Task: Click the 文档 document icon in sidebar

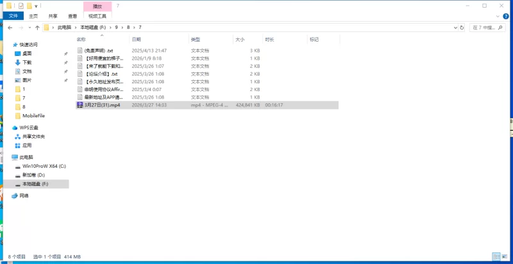Action: (x=18, y=71)
